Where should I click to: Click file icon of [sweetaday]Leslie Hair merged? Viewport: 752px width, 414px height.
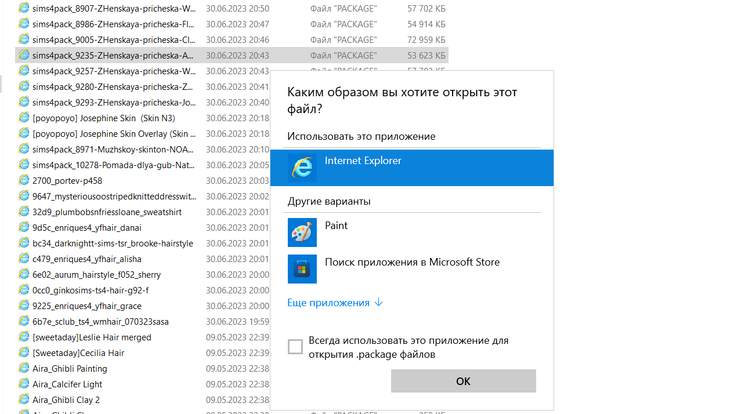24,337
